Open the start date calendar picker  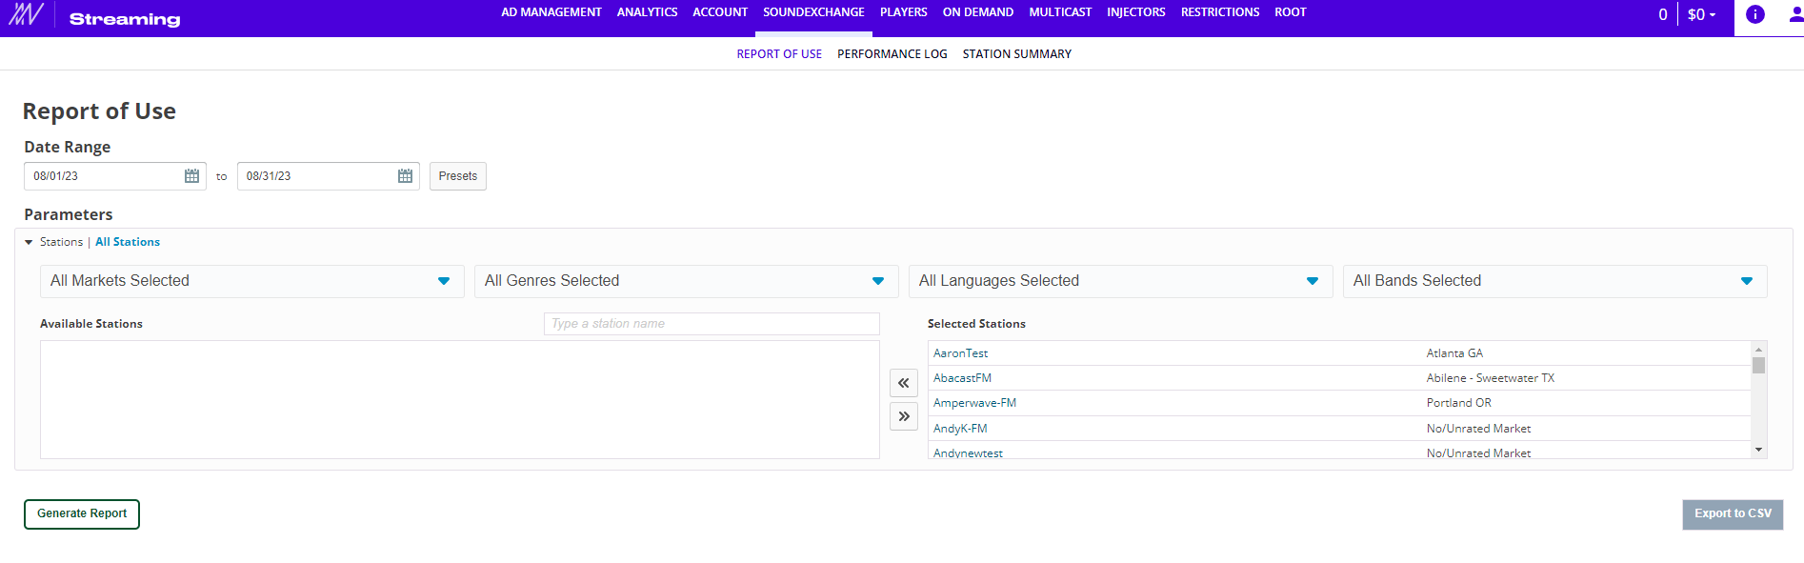coord(191,176)
